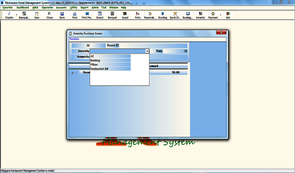This screenshot has width=295, height=173.
Task: Open the Guest toolbar icon
Action: 125,15
